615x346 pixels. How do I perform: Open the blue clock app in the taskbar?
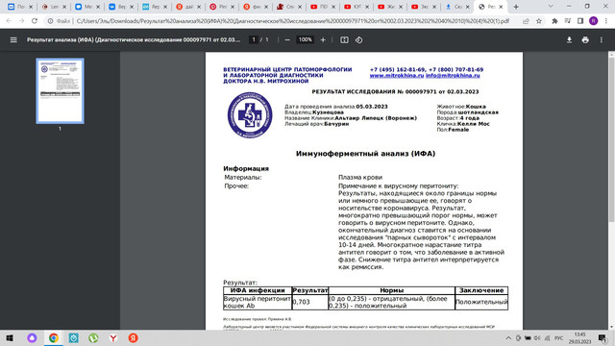(73, 337)
